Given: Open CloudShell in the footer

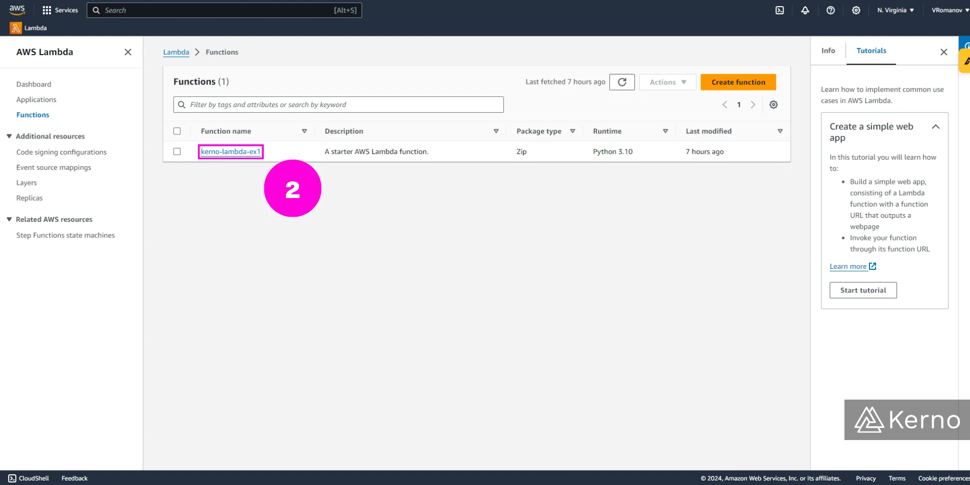Looking at the screenshot, I should [29, 478].
